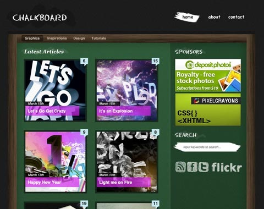The width and height of the screenshot is (264, 209).
Task: Open the contact page
Action: pos(236,17)
